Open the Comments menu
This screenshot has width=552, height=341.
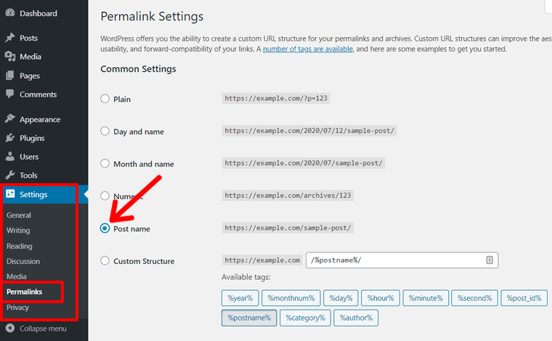click(x=38, y=95)
